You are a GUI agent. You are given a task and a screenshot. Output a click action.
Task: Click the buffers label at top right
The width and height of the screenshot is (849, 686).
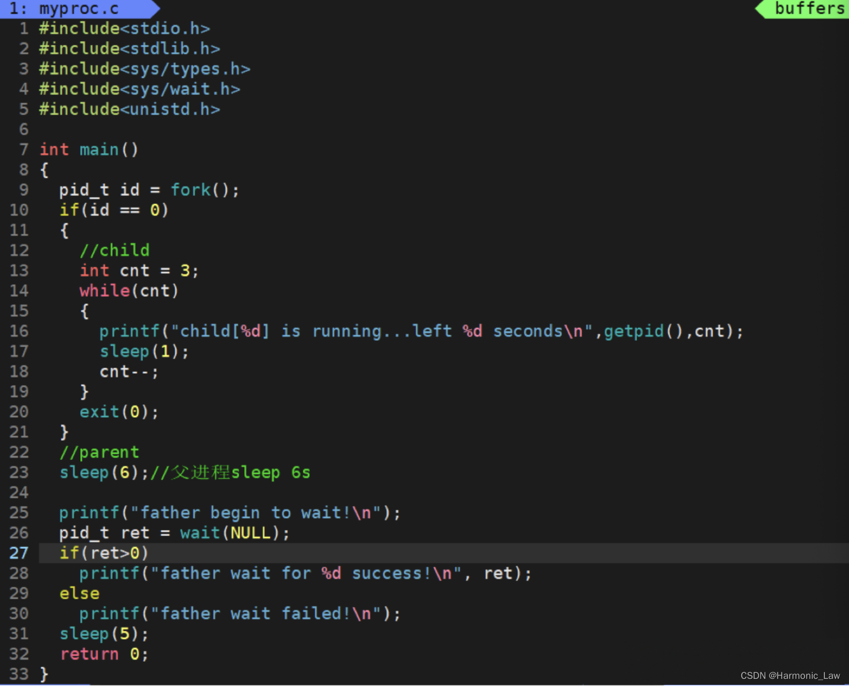click(x=809, y=9)
